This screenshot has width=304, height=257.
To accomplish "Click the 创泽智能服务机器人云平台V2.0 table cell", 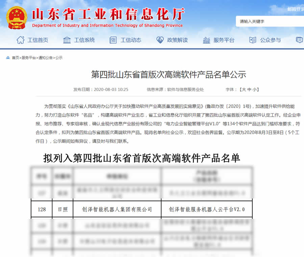I will [x=207, y=210].
